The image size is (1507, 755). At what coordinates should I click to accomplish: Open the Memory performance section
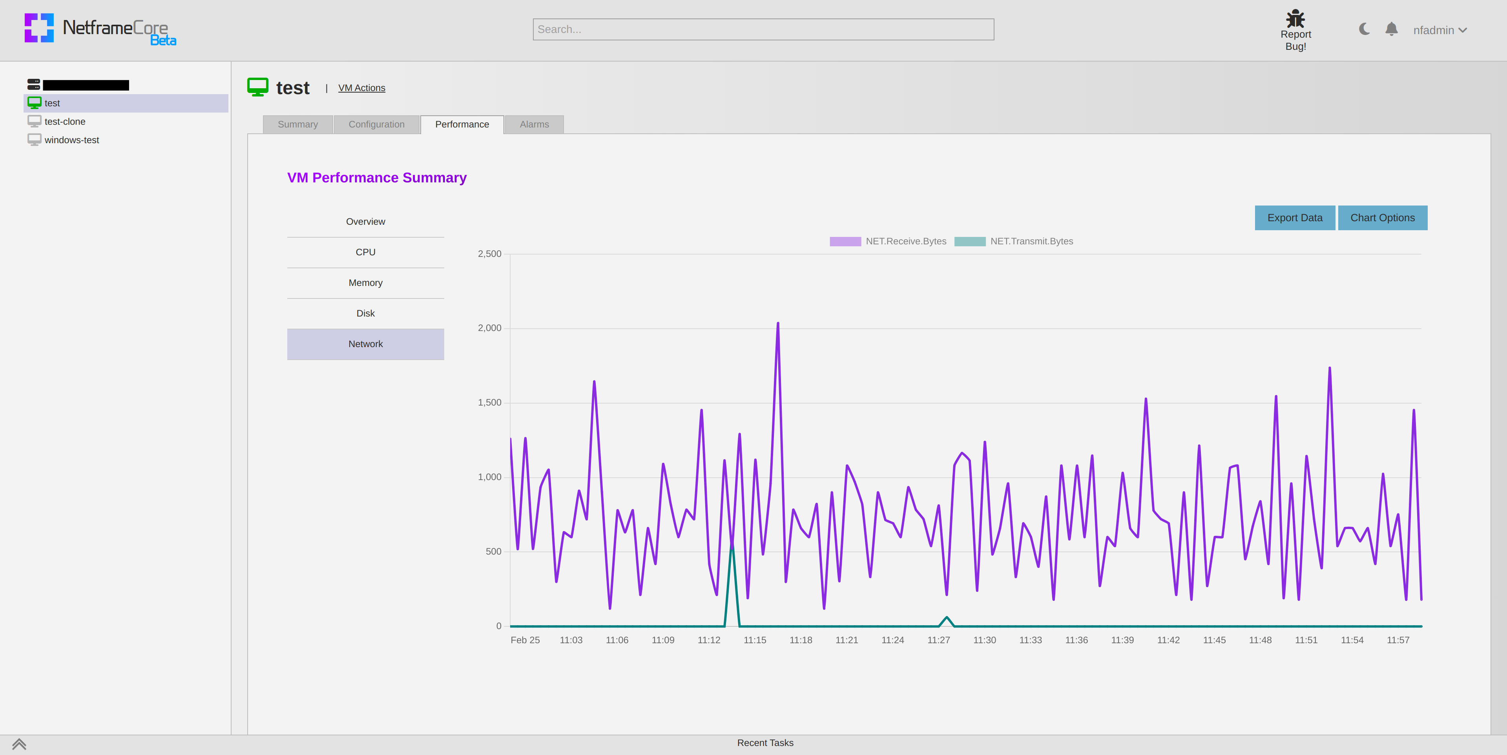366,283
